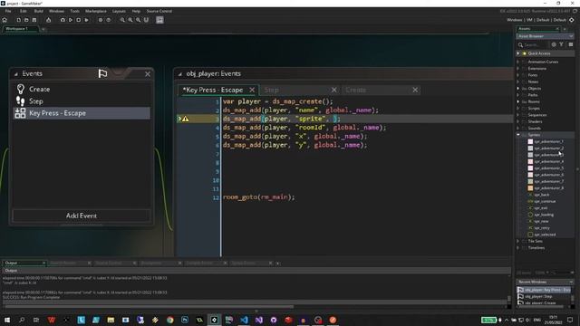Image resolution: width=580 pixels, height=326 pixels.
Task: Open the File menu
Action: click(8, 11)
